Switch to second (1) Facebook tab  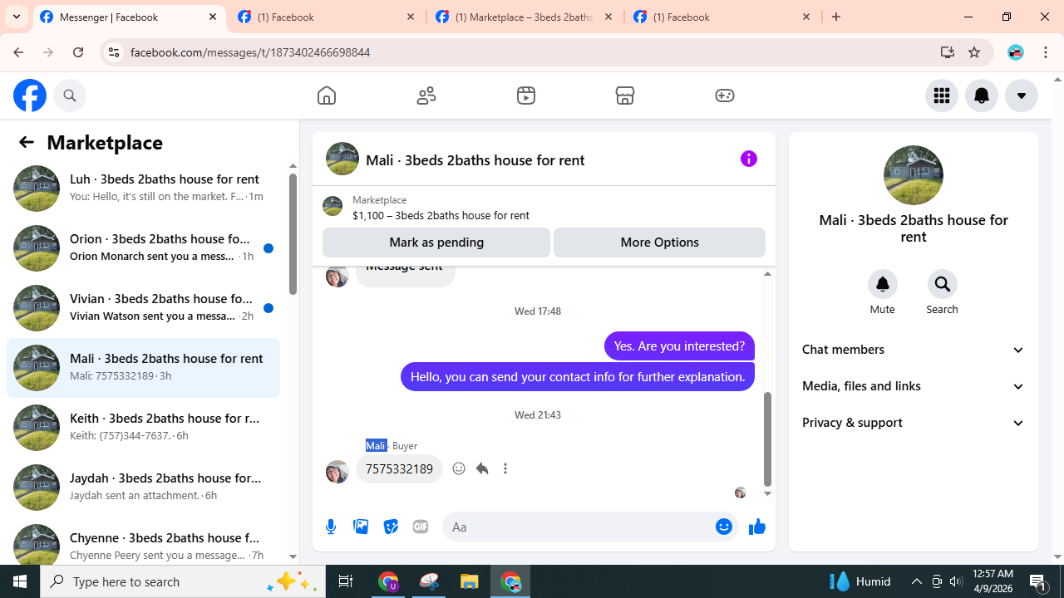[328, 17]
